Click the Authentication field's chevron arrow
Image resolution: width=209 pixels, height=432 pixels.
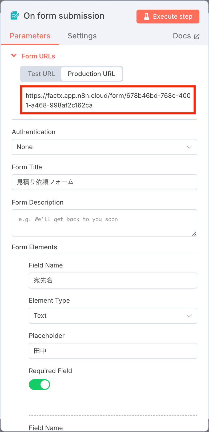[x=189, y=147]
